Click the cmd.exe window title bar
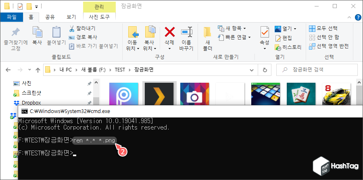The image size is (363, 180). pos(190,111)
